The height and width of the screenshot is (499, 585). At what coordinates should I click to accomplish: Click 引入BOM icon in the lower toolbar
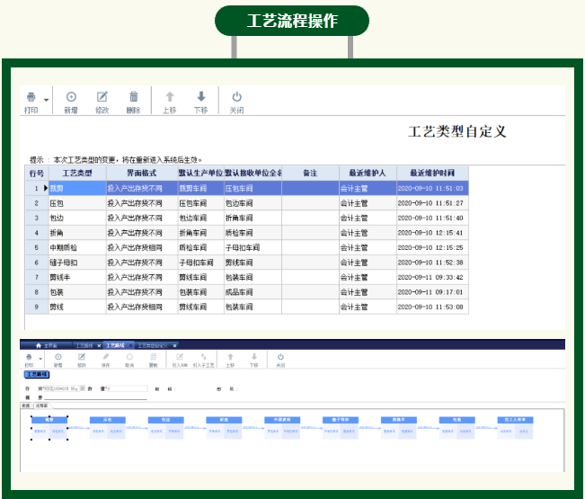point(180,357)
